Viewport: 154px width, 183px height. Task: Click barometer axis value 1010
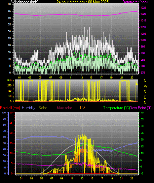[x=143, y=27]
